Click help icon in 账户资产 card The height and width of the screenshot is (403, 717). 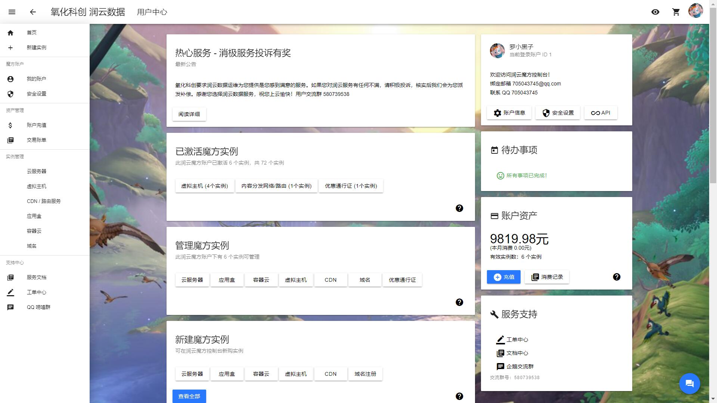[x=617, y=277]
